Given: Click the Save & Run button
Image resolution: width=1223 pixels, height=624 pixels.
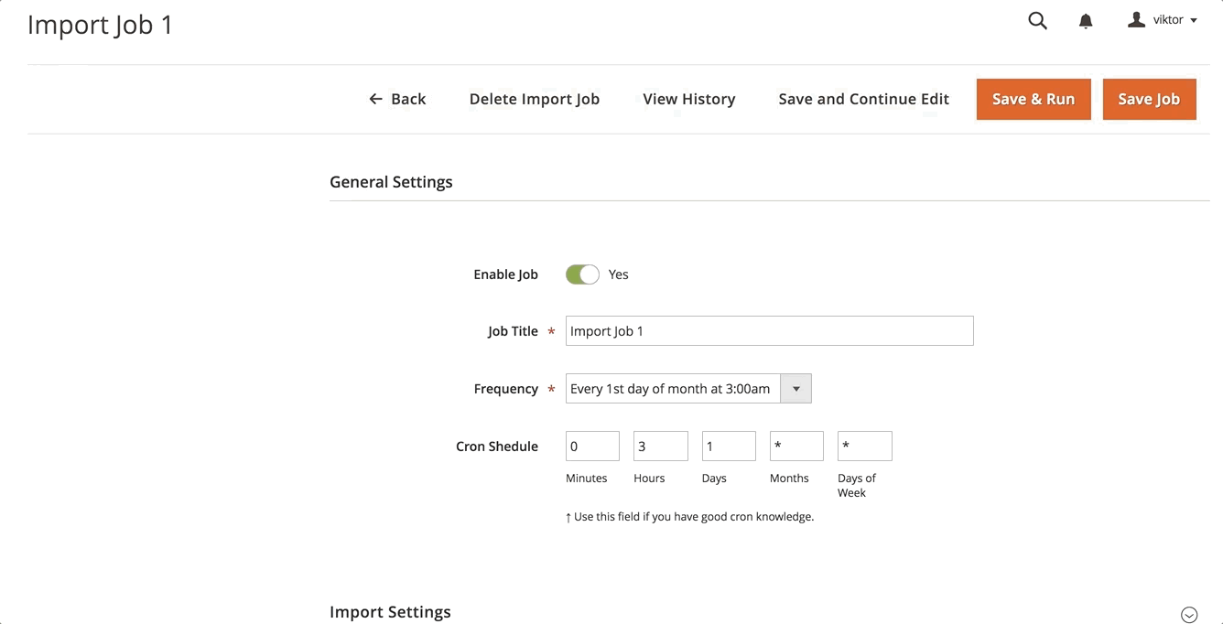Looking at the screenshot, I should (1034, 99).
